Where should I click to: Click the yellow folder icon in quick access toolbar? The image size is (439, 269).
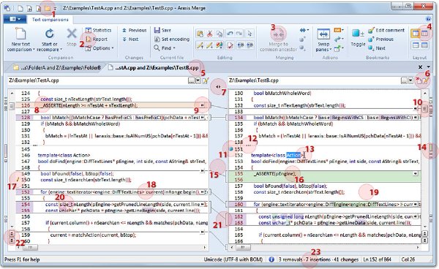tap(48, 8)
